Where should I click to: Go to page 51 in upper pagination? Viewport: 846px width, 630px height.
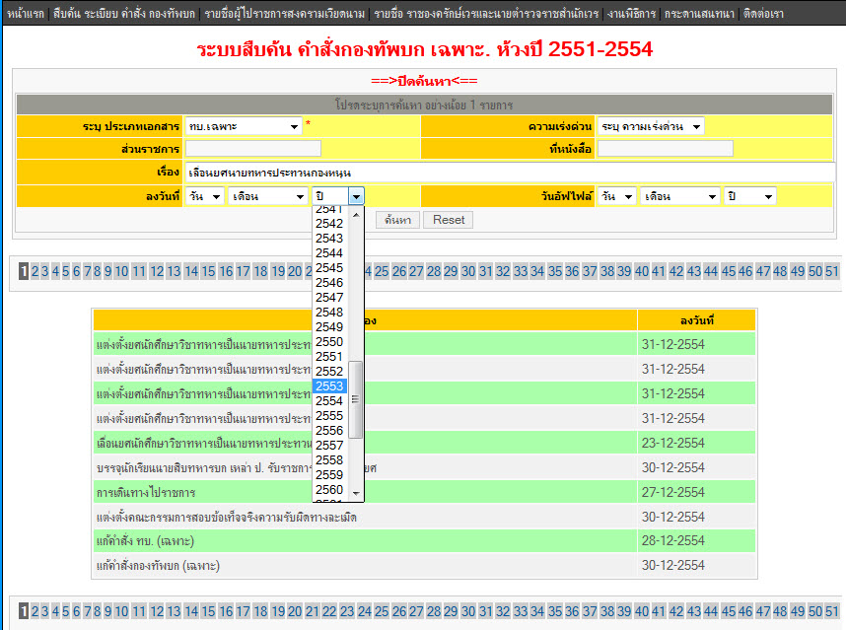[x=832, y=271]
